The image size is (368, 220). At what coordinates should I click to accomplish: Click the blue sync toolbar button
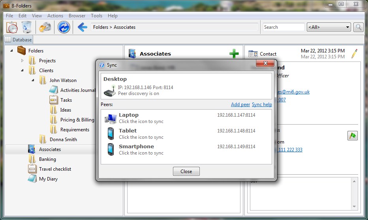click(64, 27)
